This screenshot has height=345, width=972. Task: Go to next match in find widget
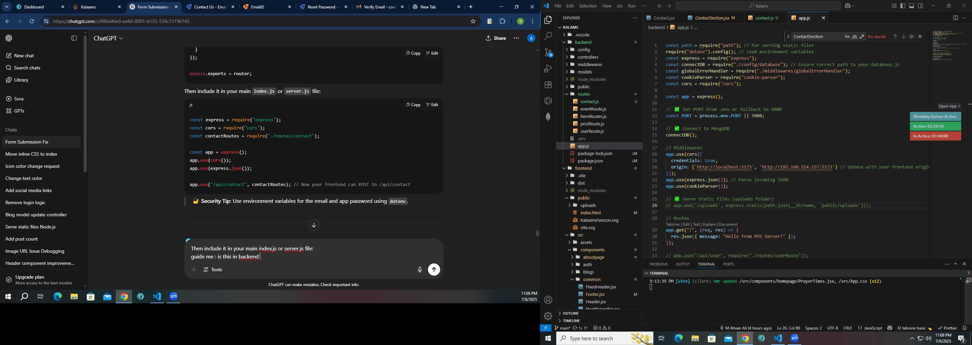[x=903, y=36]
